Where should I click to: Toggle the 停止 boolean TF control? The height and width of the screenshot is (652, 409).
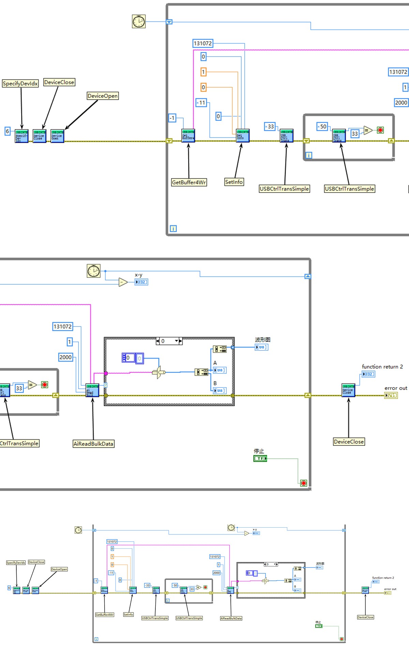tap(260, 458)
